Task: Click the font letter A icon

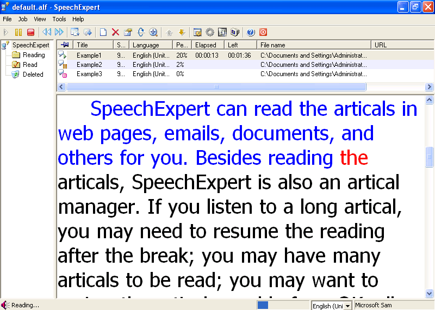Action: (222, 32)
